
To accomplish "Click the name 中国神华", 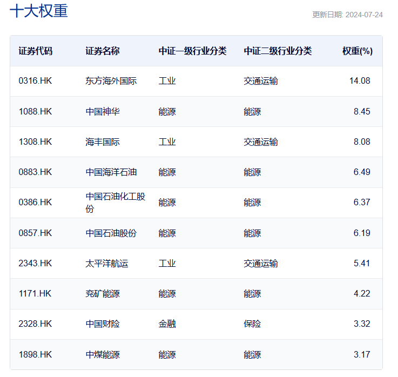I will [103, 111].
